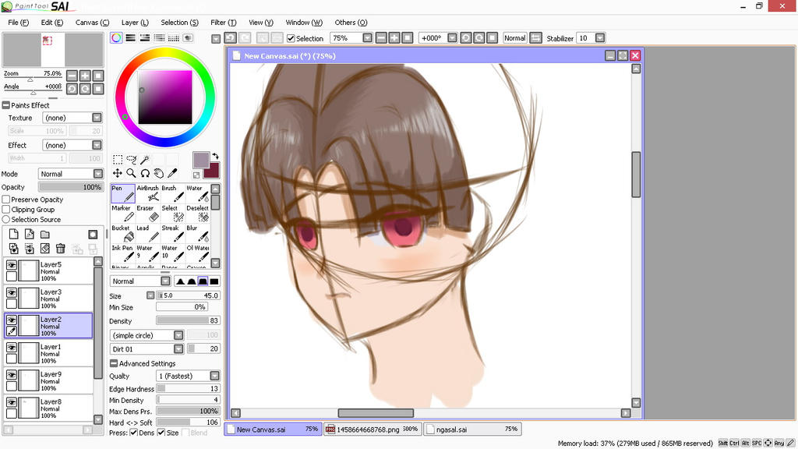Delete the current layer via trash icon
This screenshot has width=798, height=449.
tap(61, 248)
